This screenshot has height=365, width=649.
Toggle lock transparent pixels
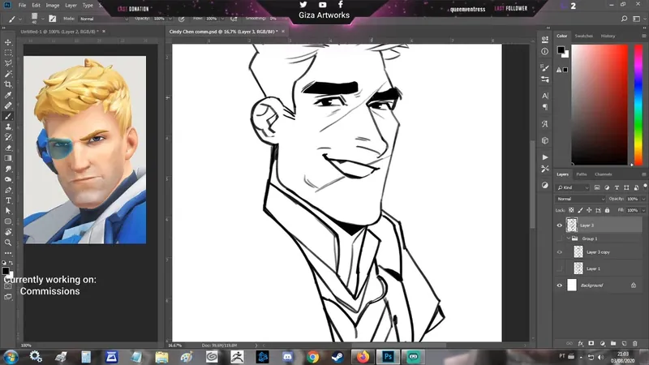click(571, 210)
